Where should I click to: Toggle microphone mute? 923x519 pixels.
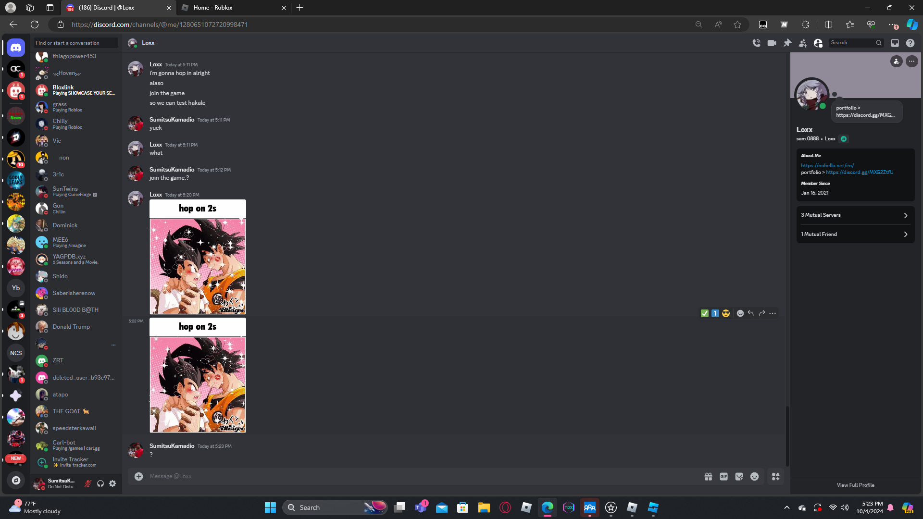87,483
